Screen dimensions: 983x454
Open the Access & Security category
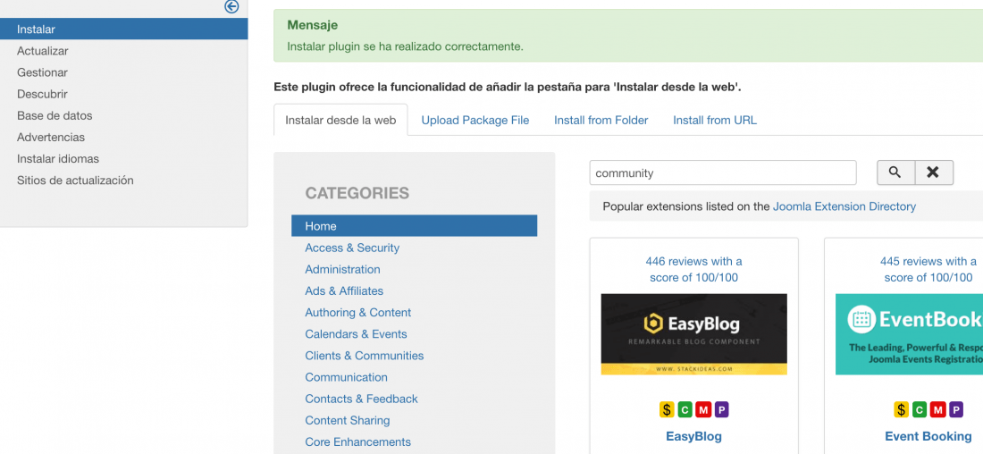(x=352, y=248)
